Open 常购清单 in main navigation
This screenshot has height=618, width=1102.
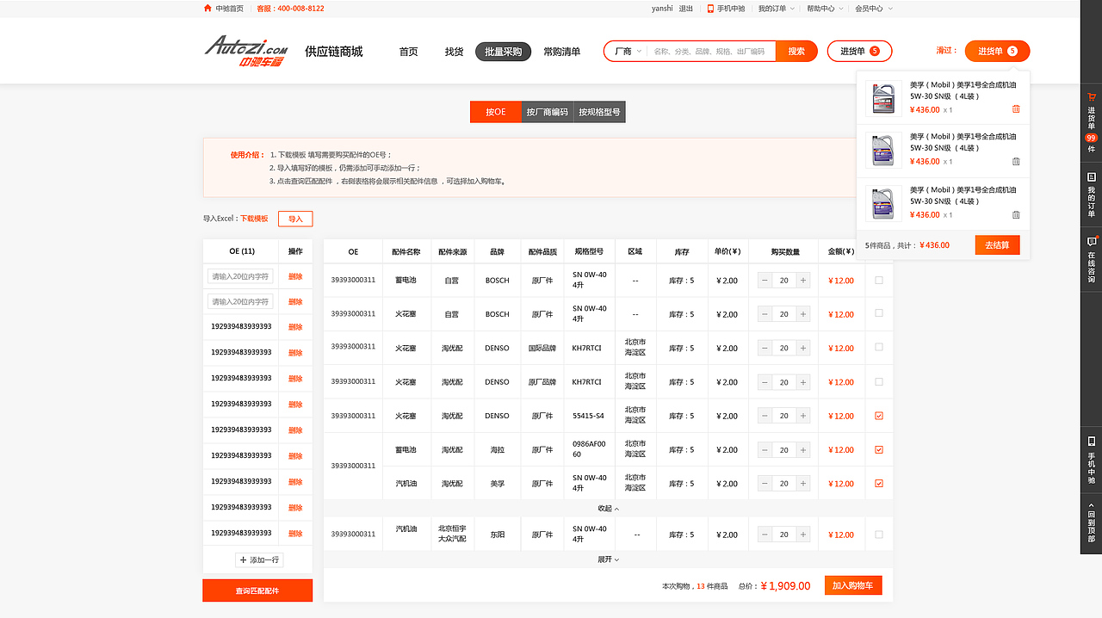562,52
